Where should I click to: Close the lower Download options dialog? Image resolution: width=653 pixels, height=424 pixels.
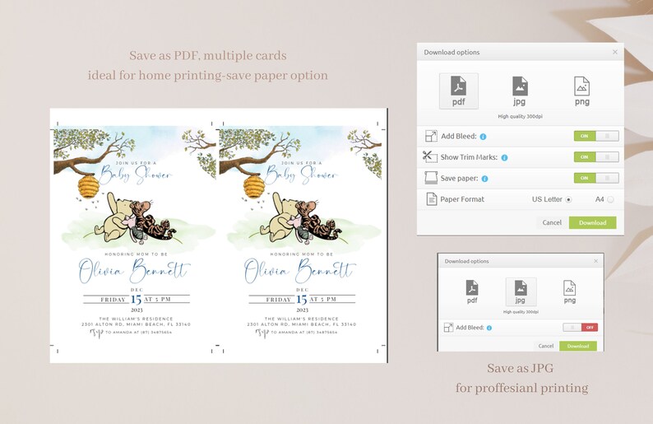(596, 261)
